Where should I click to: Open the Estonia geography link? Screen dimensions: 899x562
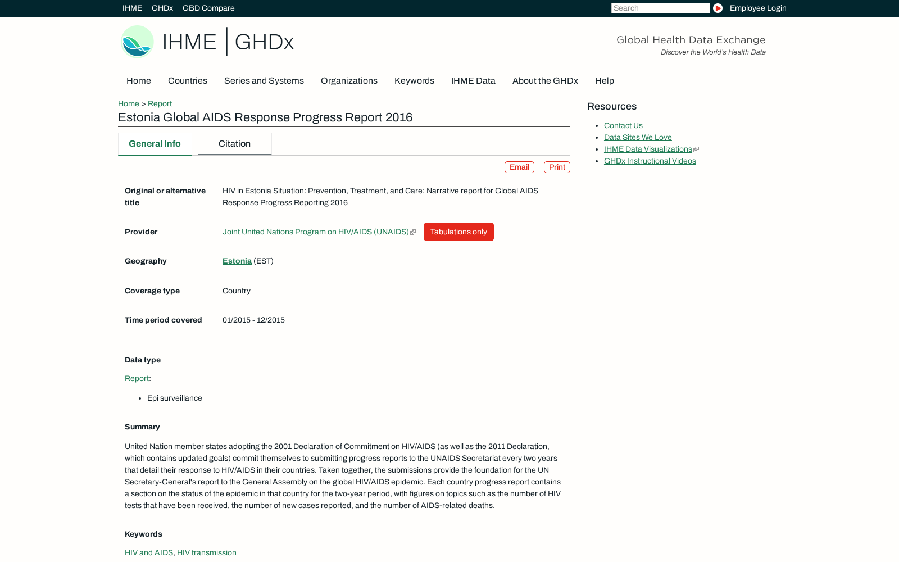[x=237, y=261]
